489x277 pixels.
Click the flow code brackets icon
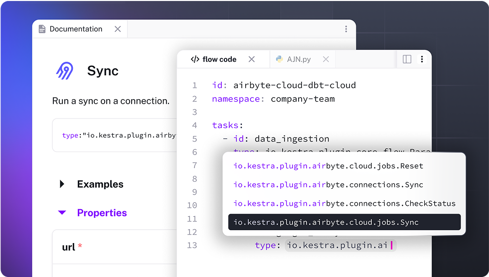click(195, 59)
